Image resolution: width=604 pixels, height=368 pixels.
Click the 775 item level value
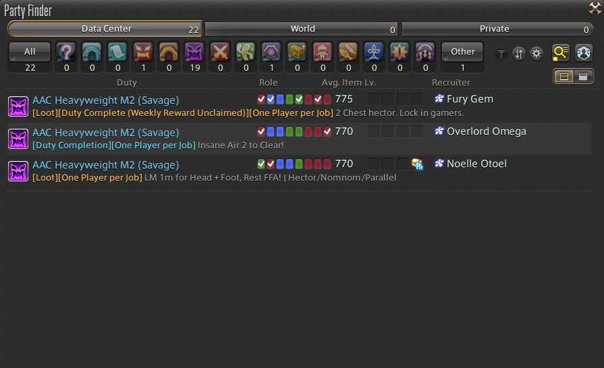point(344,99)
